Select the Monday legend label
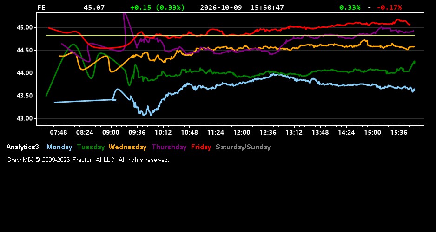The height and width of the screenshot is (232, 436). tap(59, 148)
